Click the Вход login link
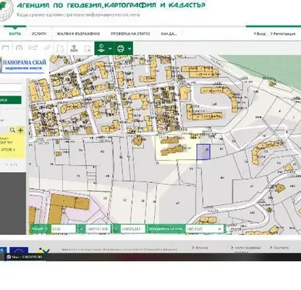Screen dimensions: 301x290 click(x=260, y=34)
